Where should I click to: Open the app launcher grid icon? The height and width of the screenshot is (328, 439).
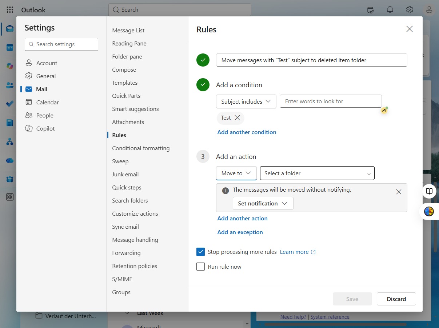pyautogui.click(x=10, y=10)
